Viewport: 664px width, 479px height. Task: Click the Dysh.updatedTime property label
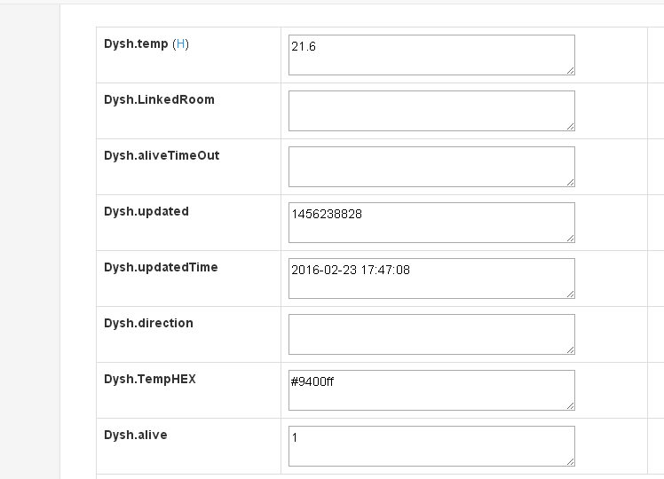coord(161,267)
